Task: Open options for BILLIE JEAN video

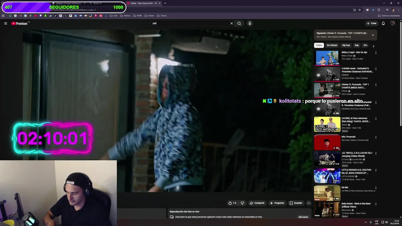Action: (376, 170)
